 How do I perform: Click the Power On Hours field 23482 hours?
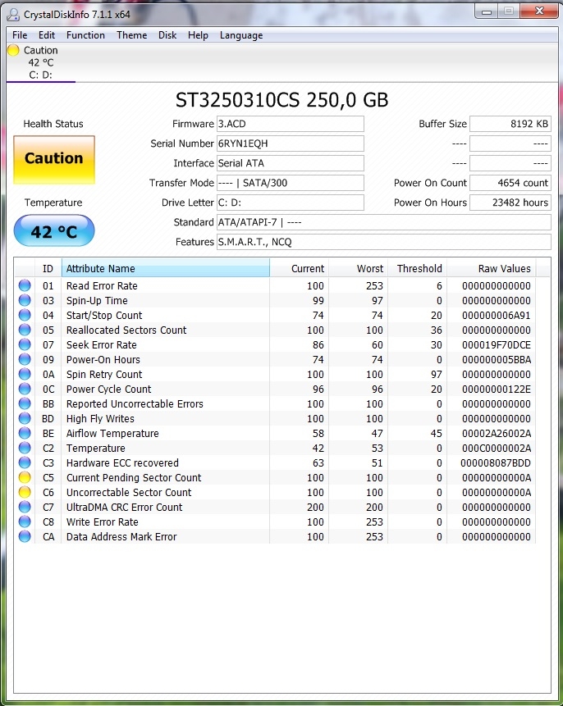coord(510,203)
